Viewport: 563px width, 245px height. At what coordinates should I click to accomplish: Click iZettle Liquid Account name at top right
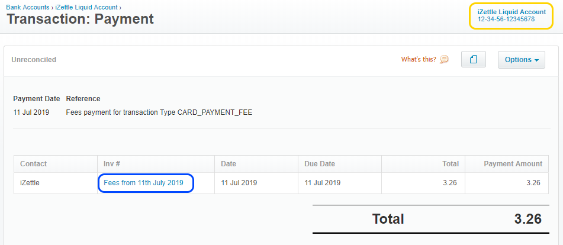pos(511,12)
